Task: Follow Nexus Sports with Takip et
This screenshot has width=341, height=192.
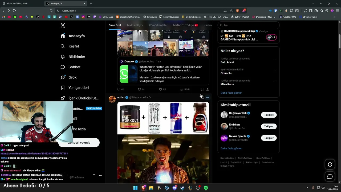Action: 269,138
